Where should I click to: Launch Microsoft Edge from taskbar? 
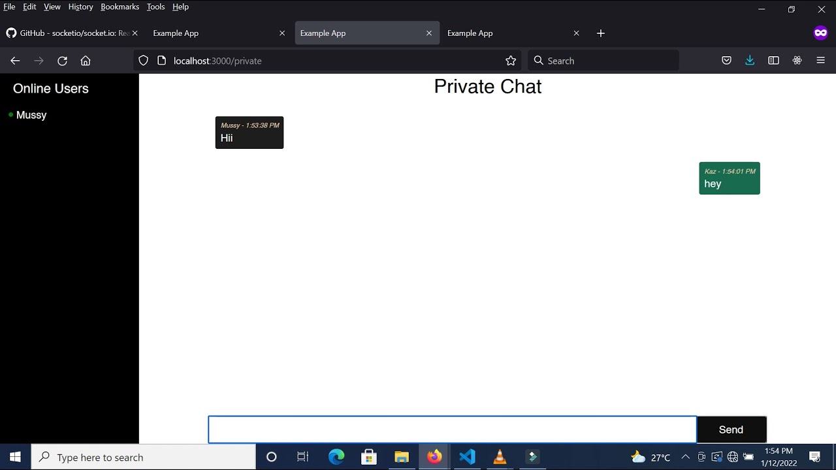(336, 457)
